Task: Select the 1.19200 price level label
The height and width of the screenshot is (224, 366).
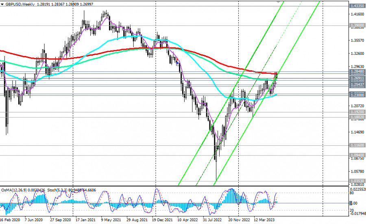Action: pyautogui.click(x=357, y=111)
